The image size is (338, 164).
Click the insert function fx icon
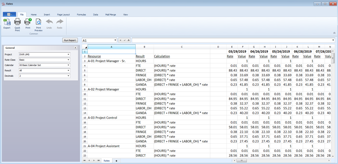tap(128, 40)
